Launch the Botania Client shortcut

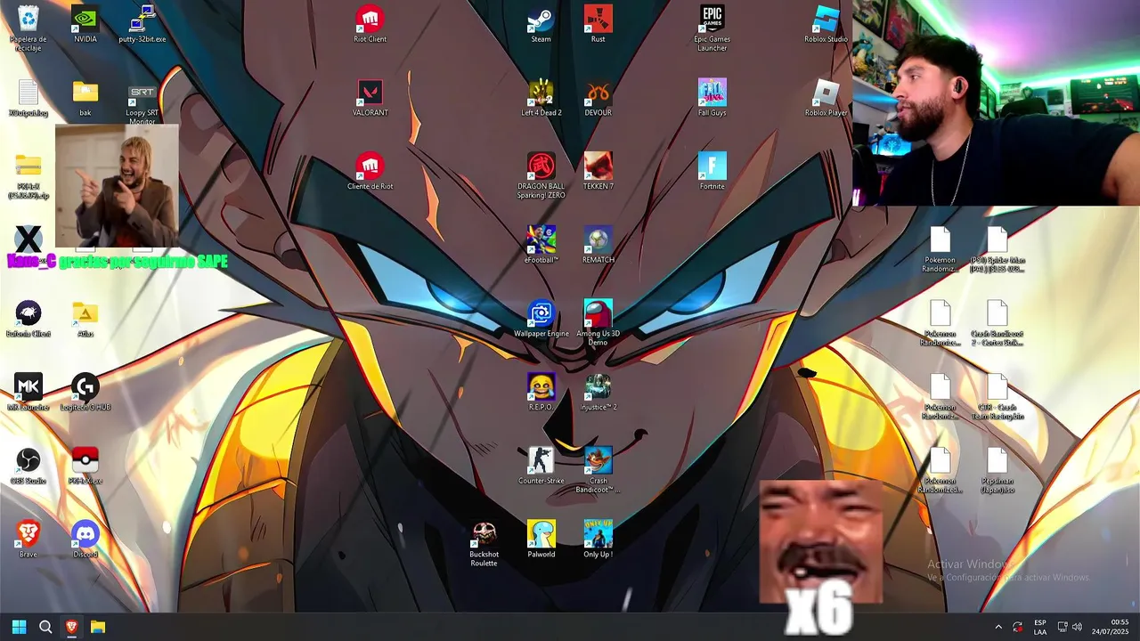tap(28, 320)
